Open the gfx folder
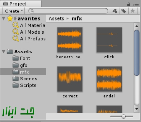 [x=20, y=65]
